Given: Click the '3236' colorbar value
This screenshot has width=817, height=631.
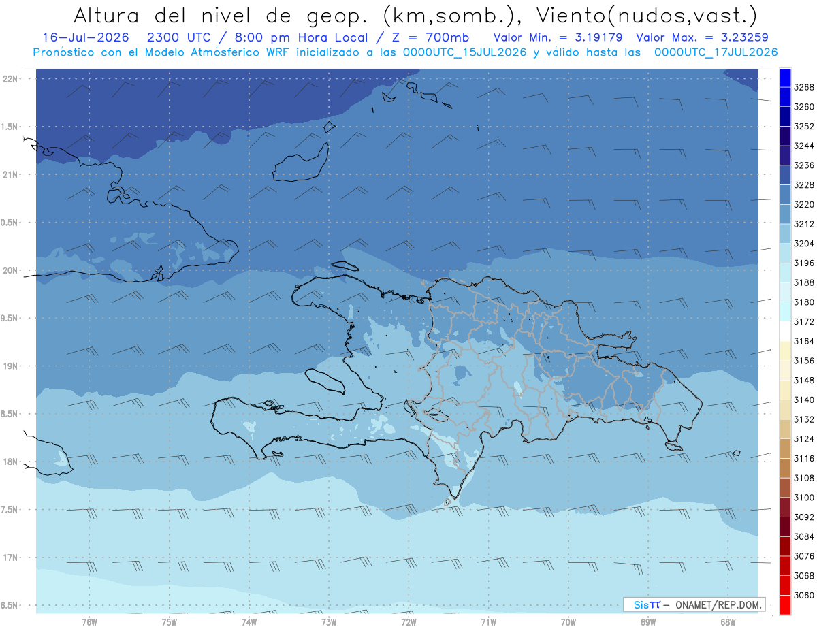Looking at the screenshot, I should pyautogui.click(x=804, y=165).
